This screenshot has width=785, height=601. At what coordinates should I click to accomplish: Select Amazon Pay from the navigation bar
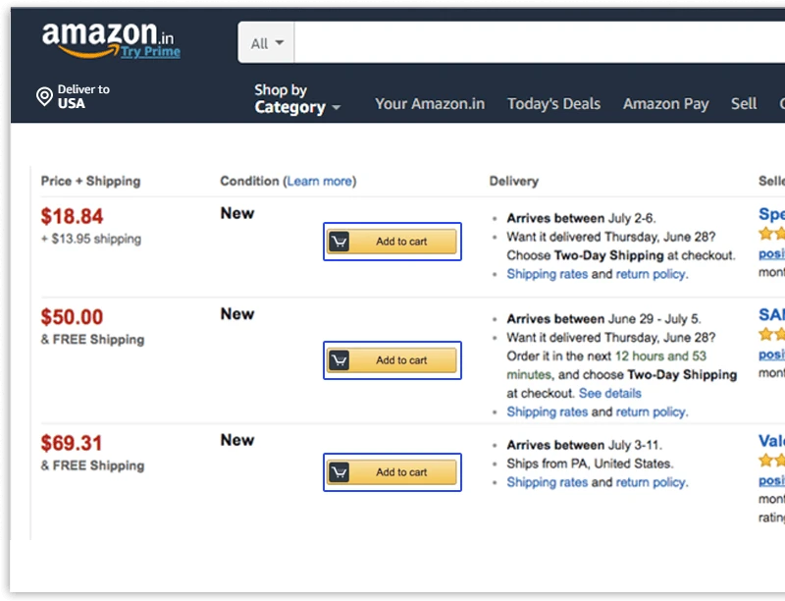(x=665, y=102)
